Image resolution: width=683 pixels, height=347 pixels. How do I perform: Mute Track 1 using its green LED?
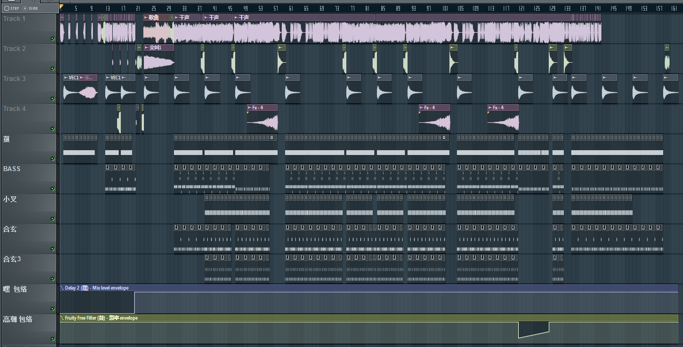tap(52, 39)
